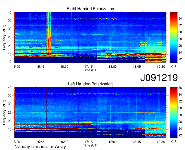This screenshot has height=150, width=185.
Task: Click 10 MHz tick on Right Handed frequency axis
Action: (x=10, y=62)
